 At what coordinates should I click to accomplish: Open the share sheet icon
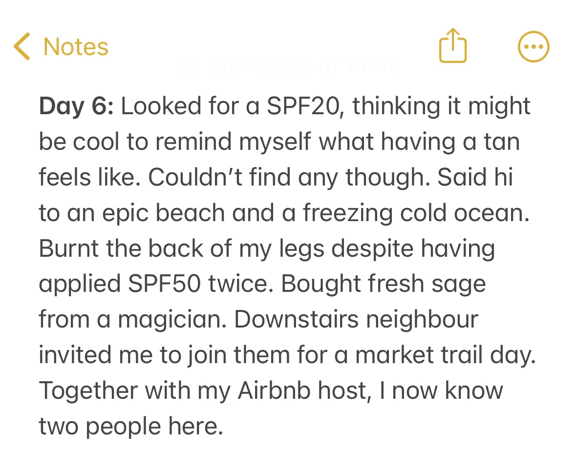453,46
